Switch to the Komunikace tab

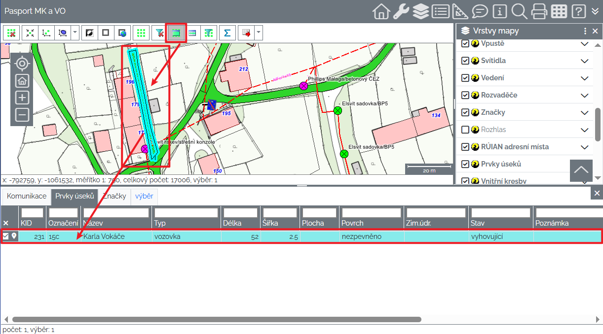[x=27, y=196]
